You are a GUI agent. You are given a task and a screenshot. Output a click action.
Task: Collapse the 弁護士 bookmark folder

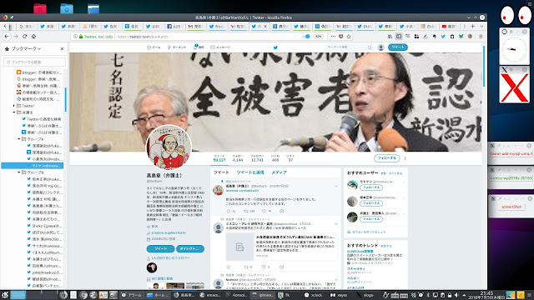14,112
